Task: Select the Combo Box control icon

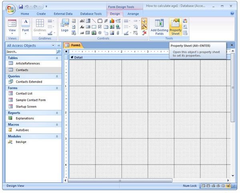Action: pyautogui.click(x=88, y=21)
